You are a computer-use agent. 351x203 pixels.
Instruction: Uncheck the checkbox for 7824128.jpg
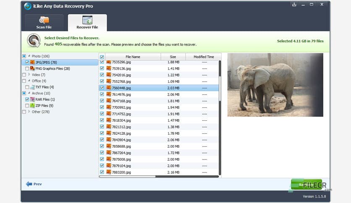point(102,133)
